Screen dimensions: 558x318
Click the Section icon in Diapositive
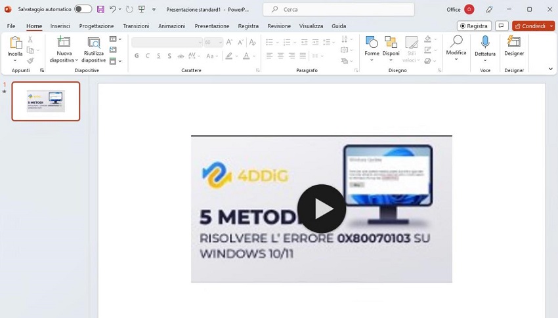(x=113, y=61)
